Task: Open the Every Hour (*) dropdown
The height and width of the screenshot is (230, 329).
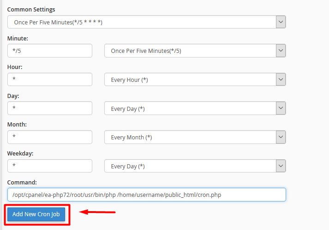Action: click(x=195, y=80)
